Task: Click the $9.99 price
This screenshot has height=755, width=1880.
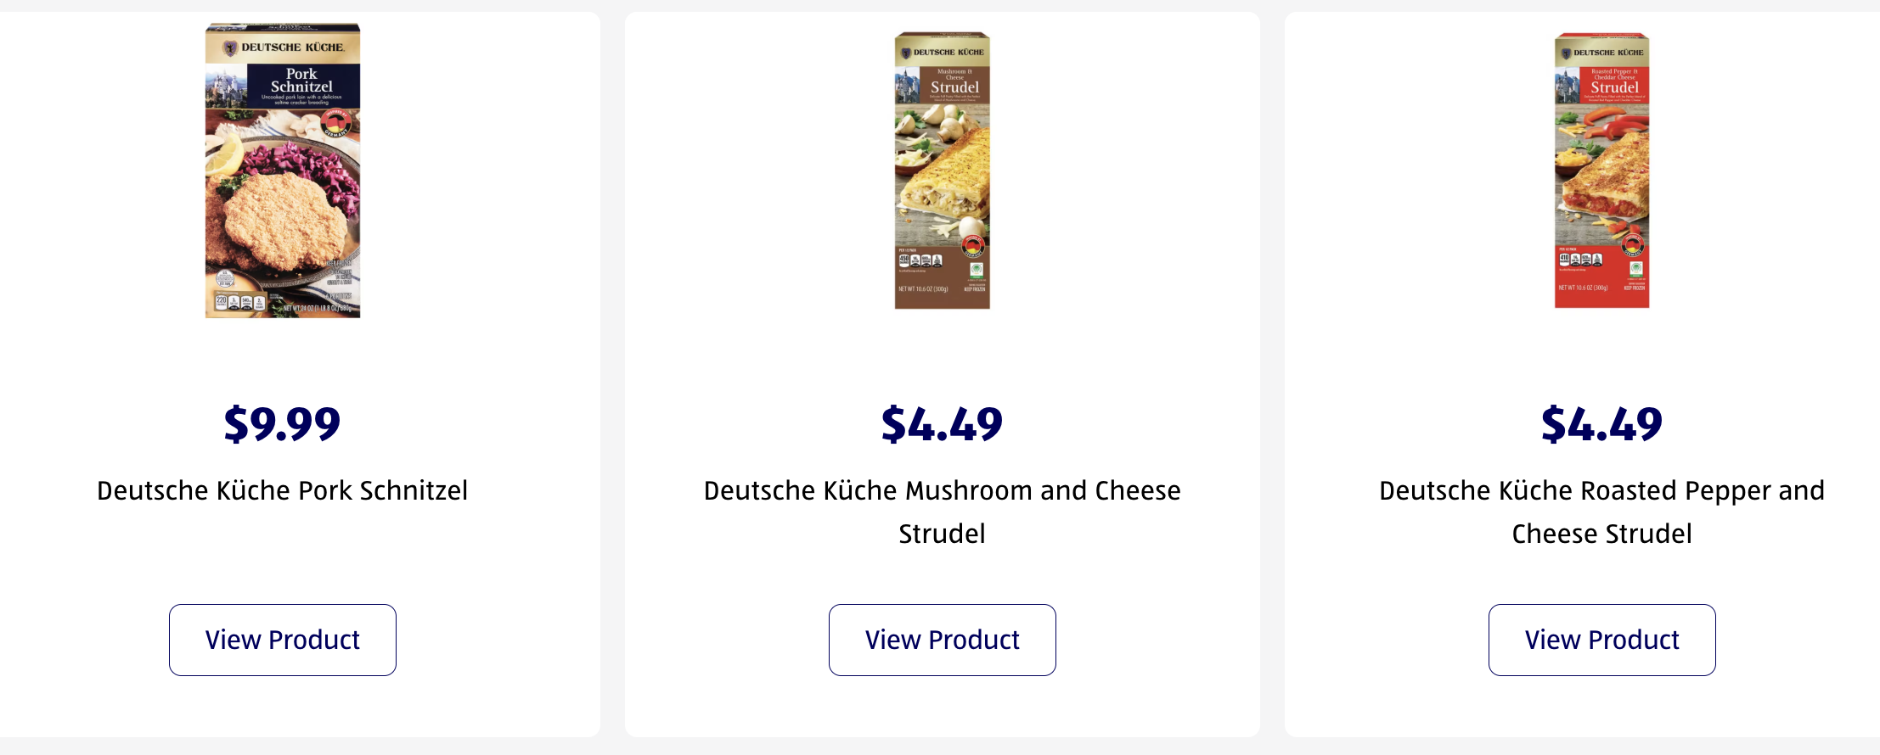Action: tap(282, 423)
